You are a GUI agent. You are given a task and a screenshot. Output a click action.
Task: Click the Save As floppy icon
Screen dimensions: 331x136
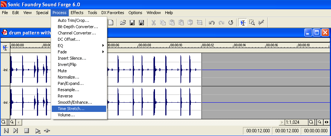[x=141, y=23]
